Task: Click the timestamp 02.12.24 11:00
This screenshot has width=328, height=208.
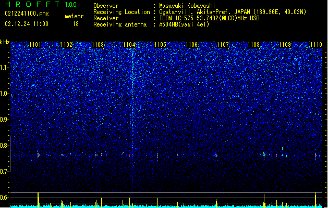Action: [x=27, y=24]
